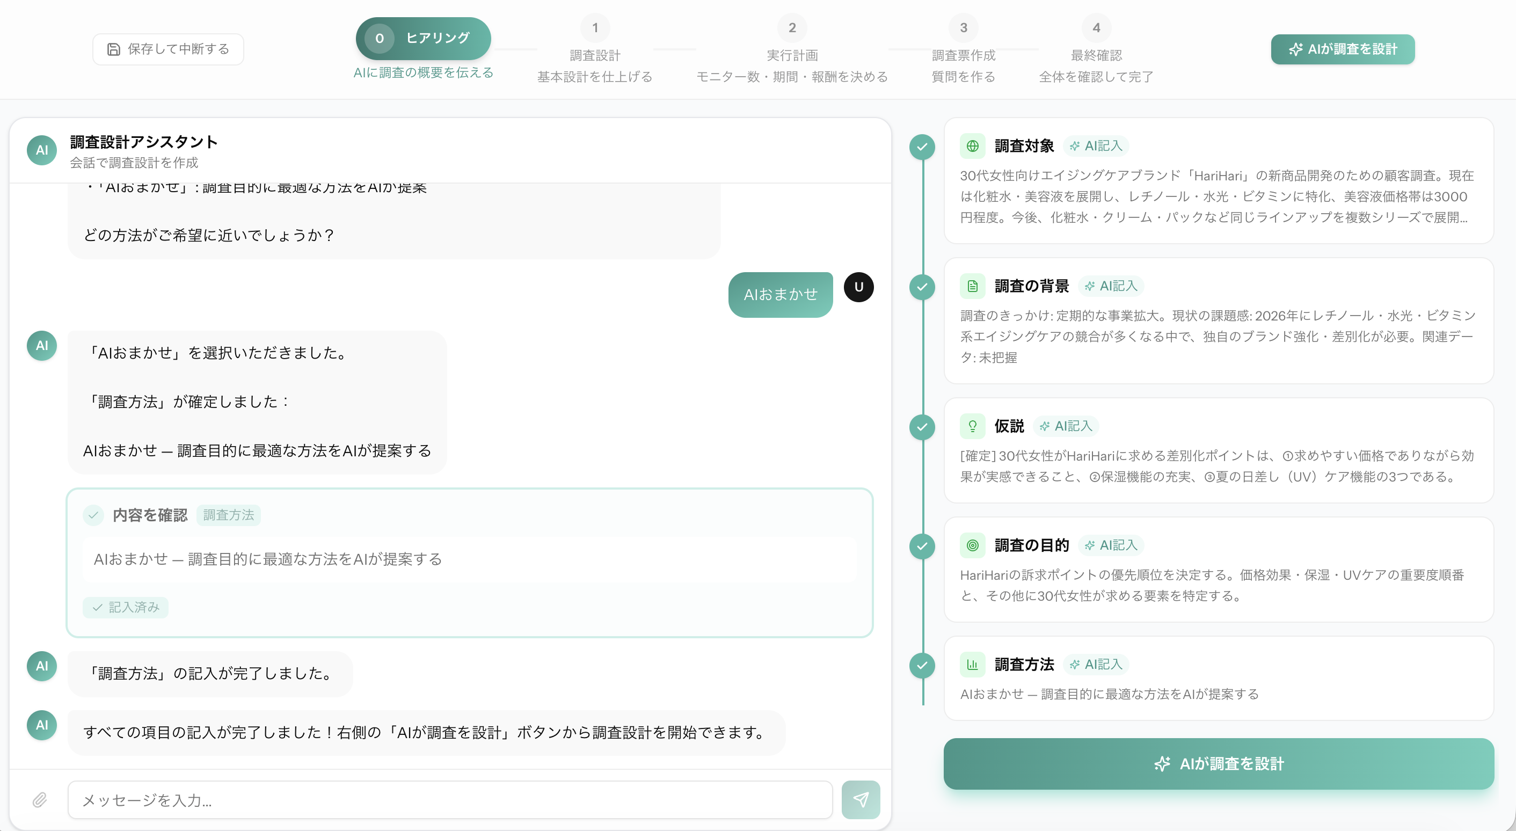Click the AI avatar beside すべての項目 message
Viewport: 1516px width, 831px height.
pyautogui.click(x=42, y=725)
